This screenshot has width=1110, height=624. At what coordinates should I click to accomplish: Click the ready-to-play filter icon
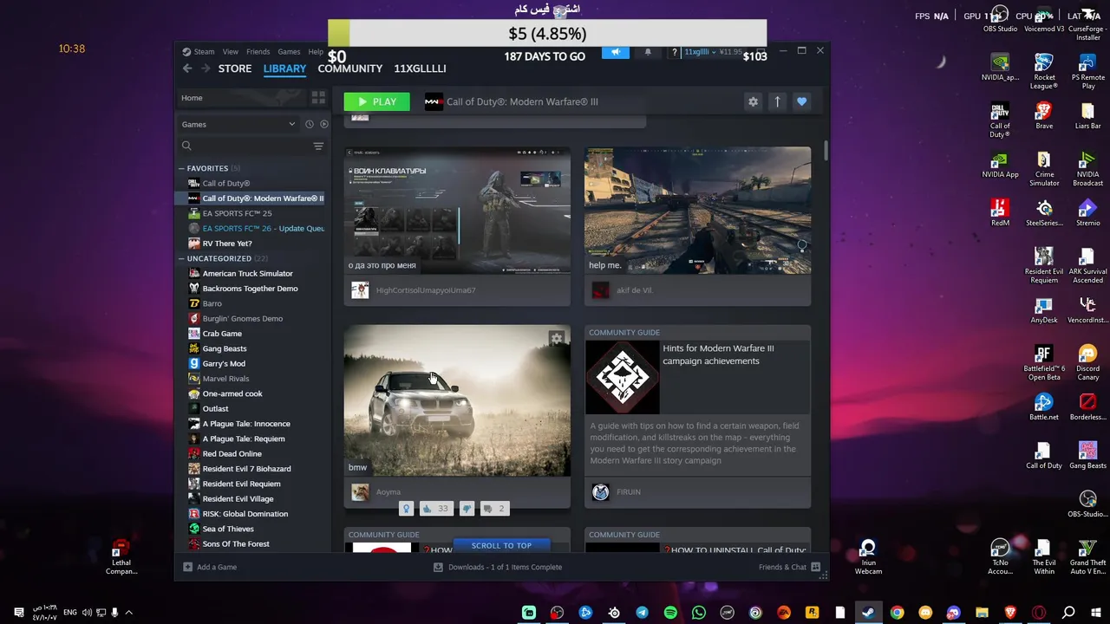(x=323, y=124)
